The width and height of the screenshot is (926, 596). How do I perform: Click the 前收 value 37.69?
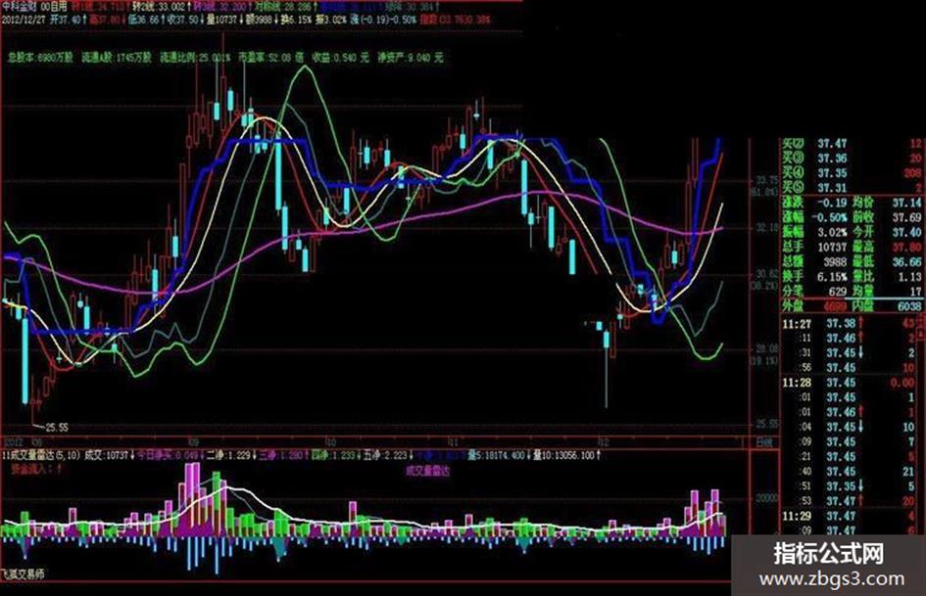tap(906, 217)
